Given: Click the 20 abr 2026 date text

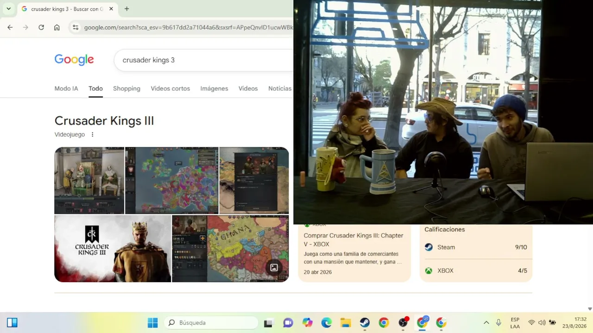Looking at the screenshot, I should (x=318, y=272).
